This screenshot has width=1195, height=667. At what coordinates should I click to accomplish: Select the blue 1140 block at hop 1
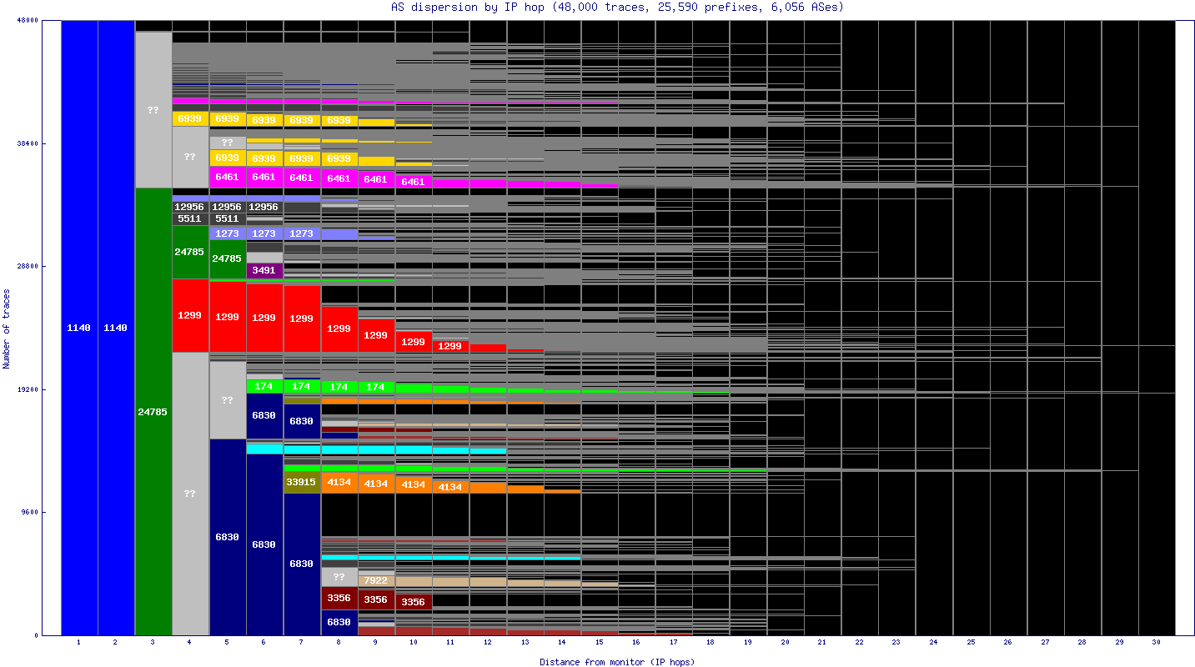(x=79, y=328)
